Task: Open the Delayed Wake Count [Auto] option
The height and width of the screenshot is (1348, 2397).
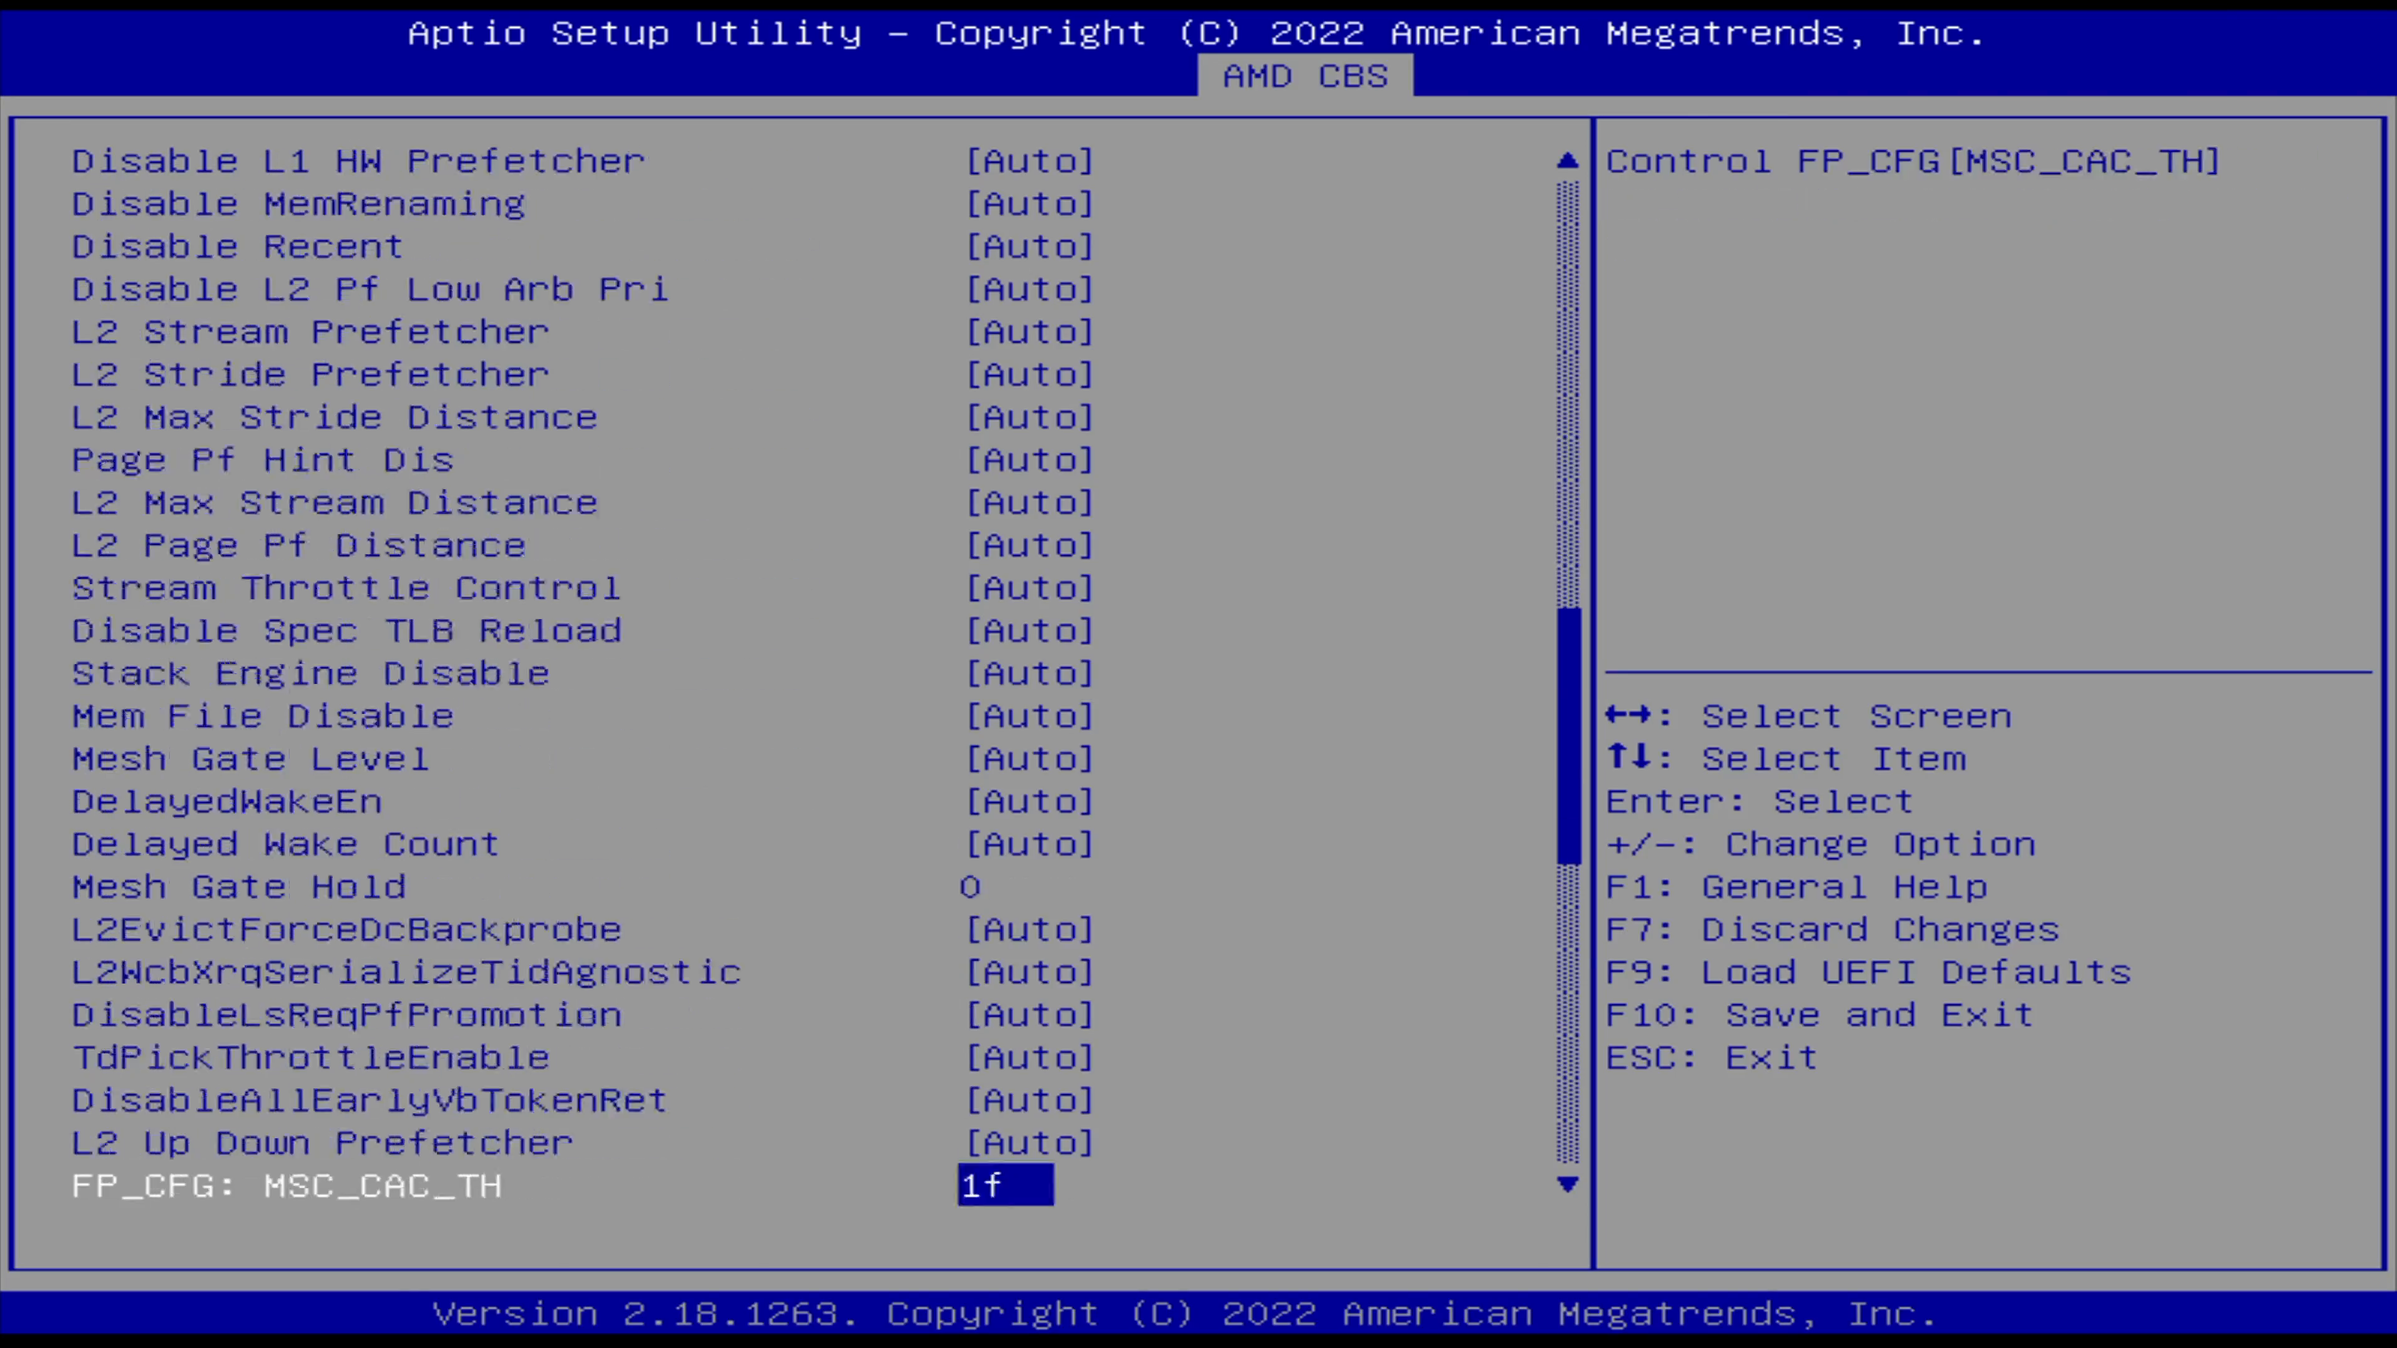Action: pos(1030,846)
